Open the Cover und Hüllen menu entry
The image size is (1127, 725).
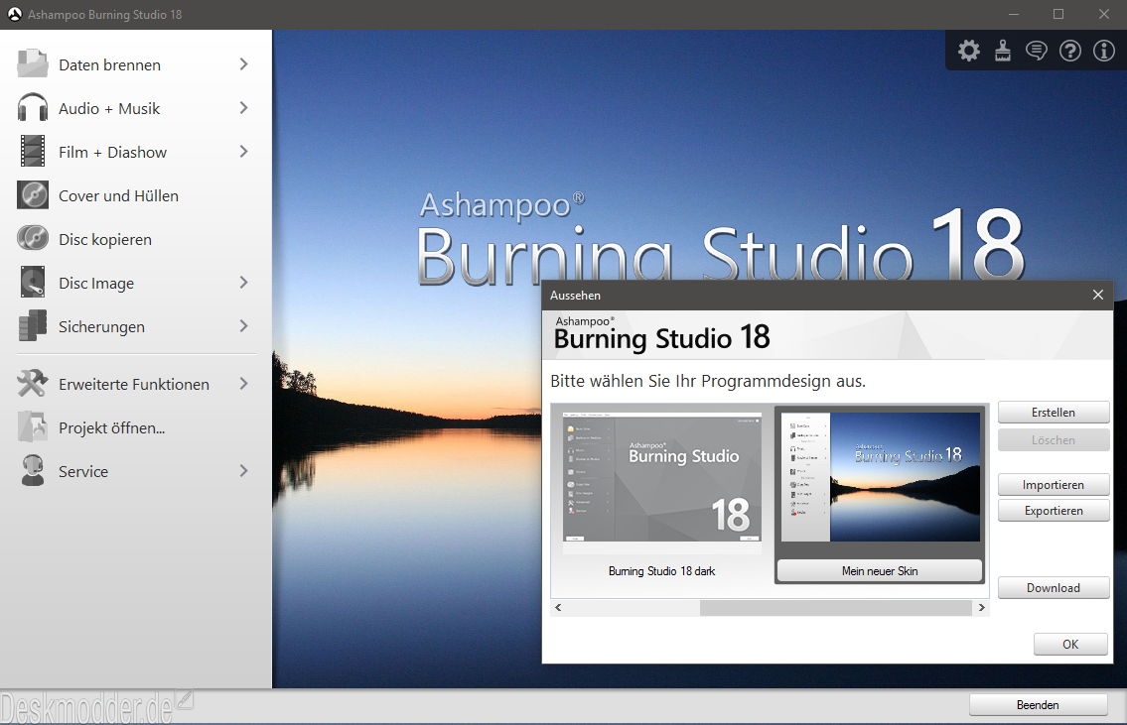(136, 195)
